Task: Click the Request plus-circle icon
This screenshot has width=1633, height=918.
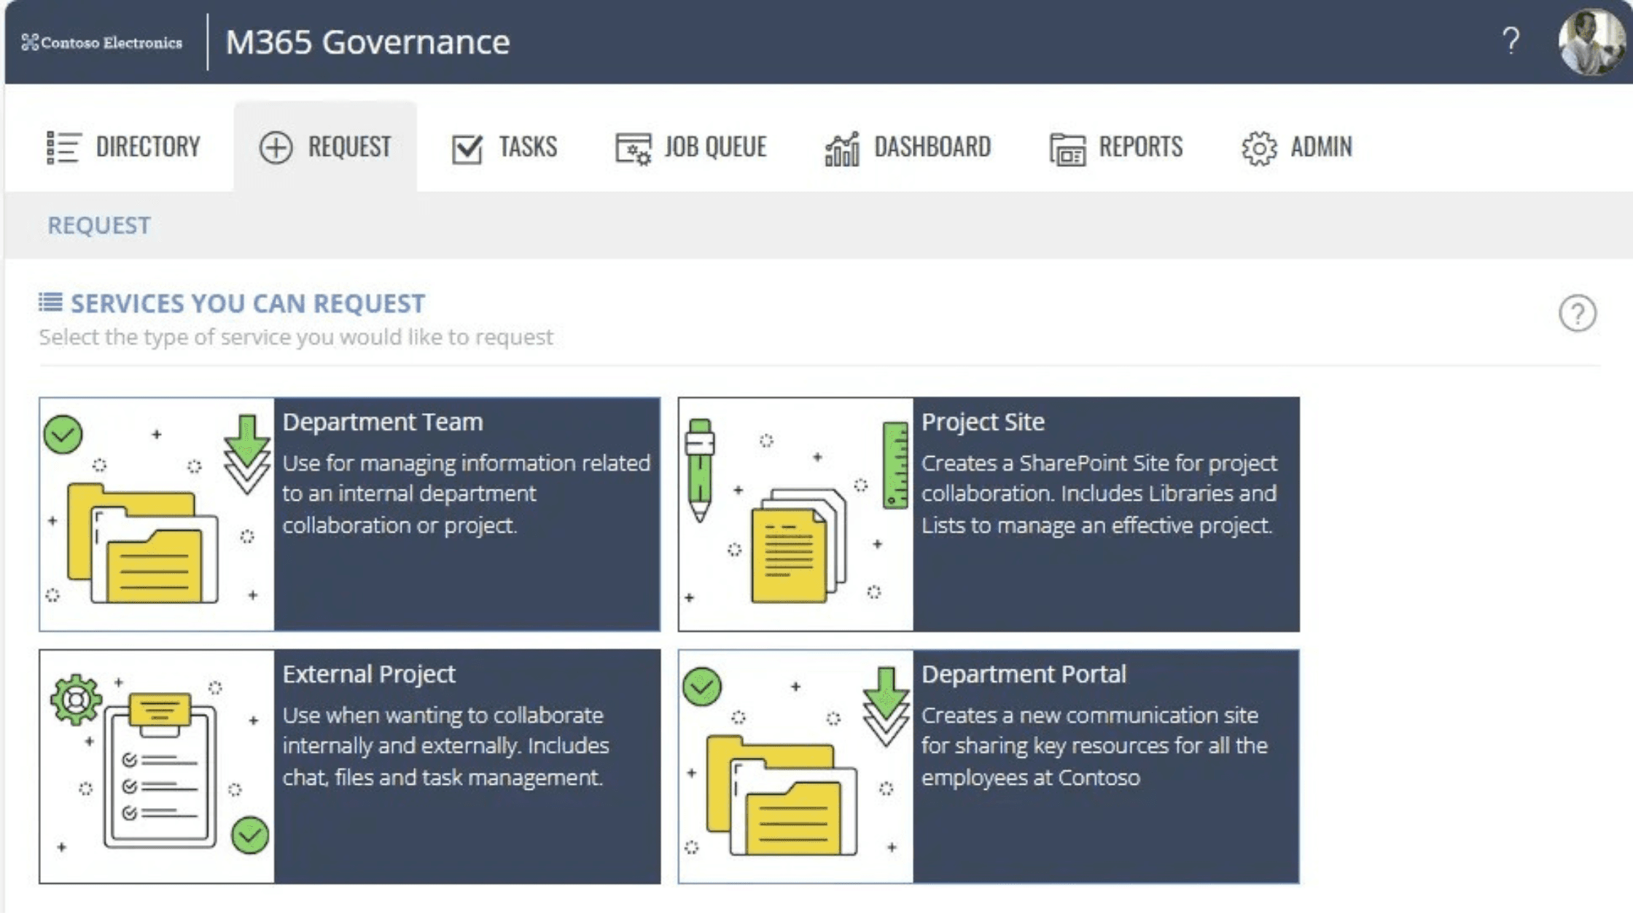Action: point(276,148)
